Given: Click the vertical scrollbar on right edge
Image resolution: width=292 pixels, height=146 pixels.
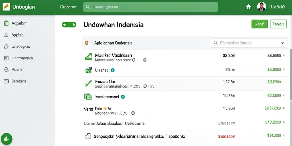Looking at the screenshot, I should [291, 74].
